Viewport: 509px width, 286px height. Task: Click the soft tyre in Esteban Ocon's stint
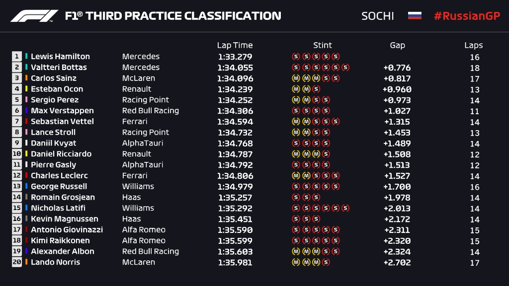click(316, 89)
